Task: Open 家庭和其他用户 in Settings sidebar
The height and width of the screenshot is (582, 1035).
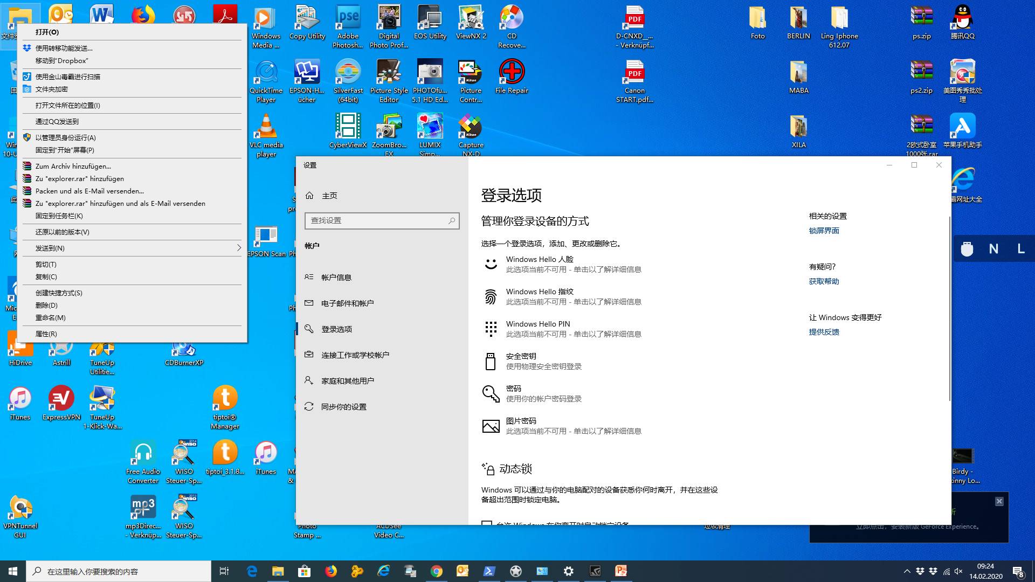Action: tap(382, 381)
